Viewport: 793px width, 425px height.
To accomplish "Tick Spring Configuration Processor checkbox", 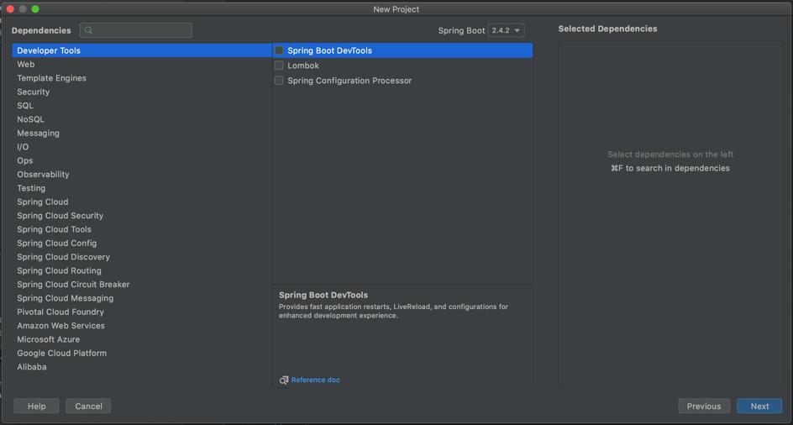I will coord(279,81).
